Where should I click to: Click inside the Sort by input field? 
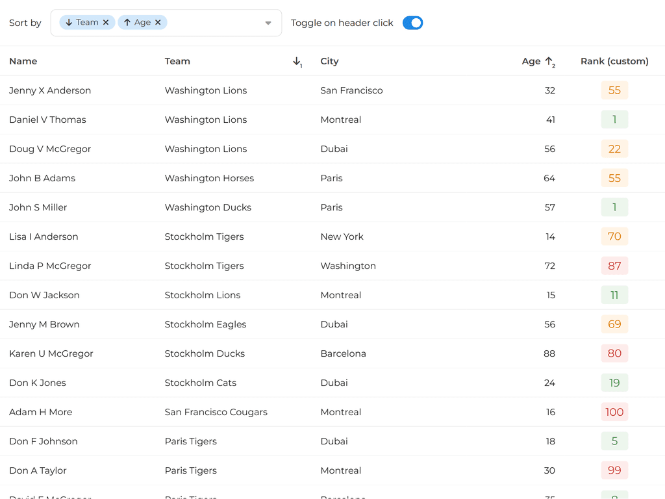tap(214, 23)
